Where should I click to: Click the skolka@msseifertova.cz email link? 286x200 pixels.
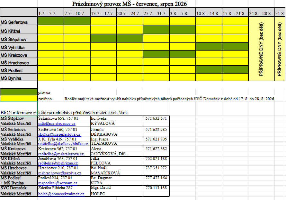pos(59,135)
